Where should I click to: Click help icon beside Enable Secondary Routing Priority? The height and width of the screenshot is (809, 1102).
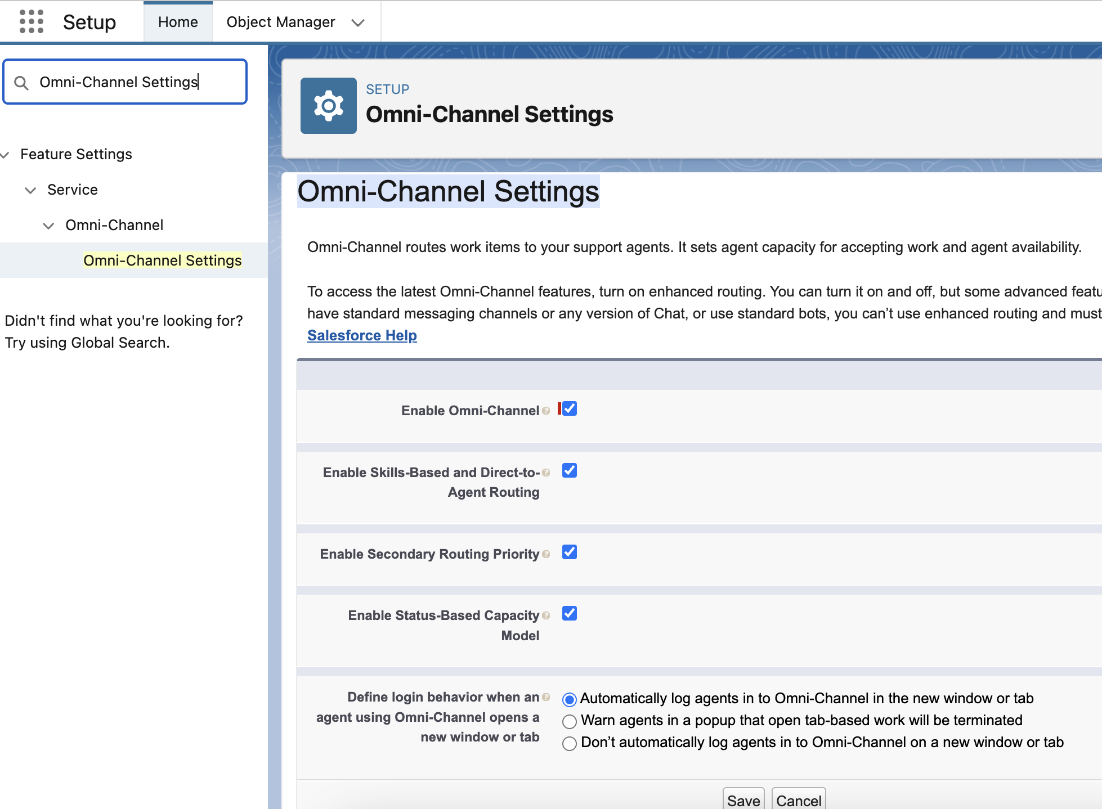point(546,554)
